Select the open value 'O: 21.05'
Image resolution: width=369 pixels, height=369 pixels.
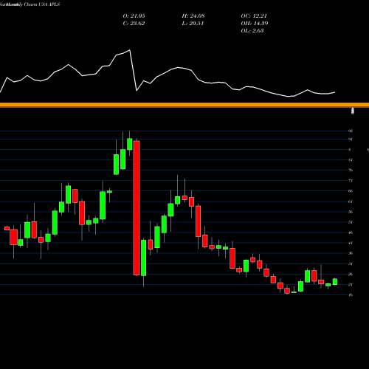pyautogui.click(x=134, y=16)
